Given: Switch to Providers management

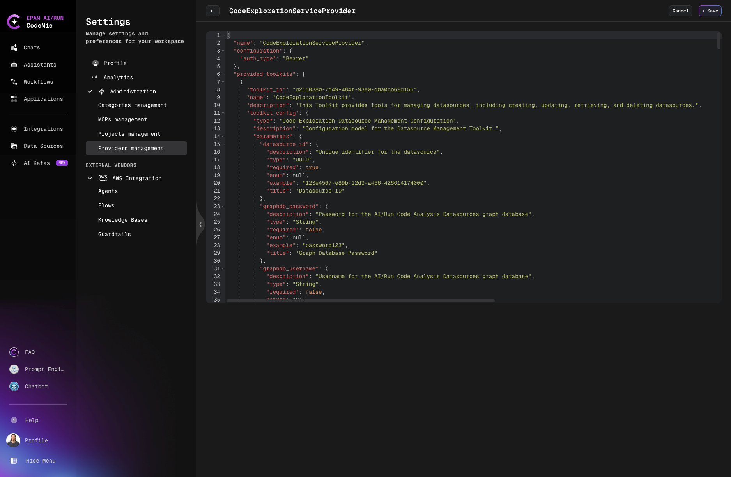Looking at the screenshot, I should coord(131,148).
